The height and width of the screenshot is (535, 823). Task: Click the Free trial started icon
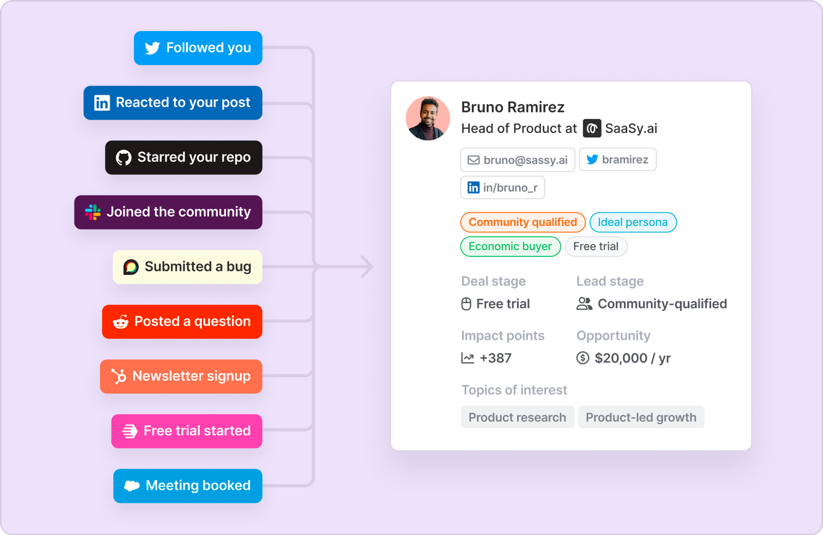(x=130, y=431)
